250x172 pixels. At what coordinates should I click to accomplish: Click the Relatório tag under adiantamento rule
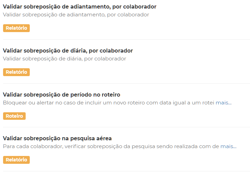[x=16, y=28]
